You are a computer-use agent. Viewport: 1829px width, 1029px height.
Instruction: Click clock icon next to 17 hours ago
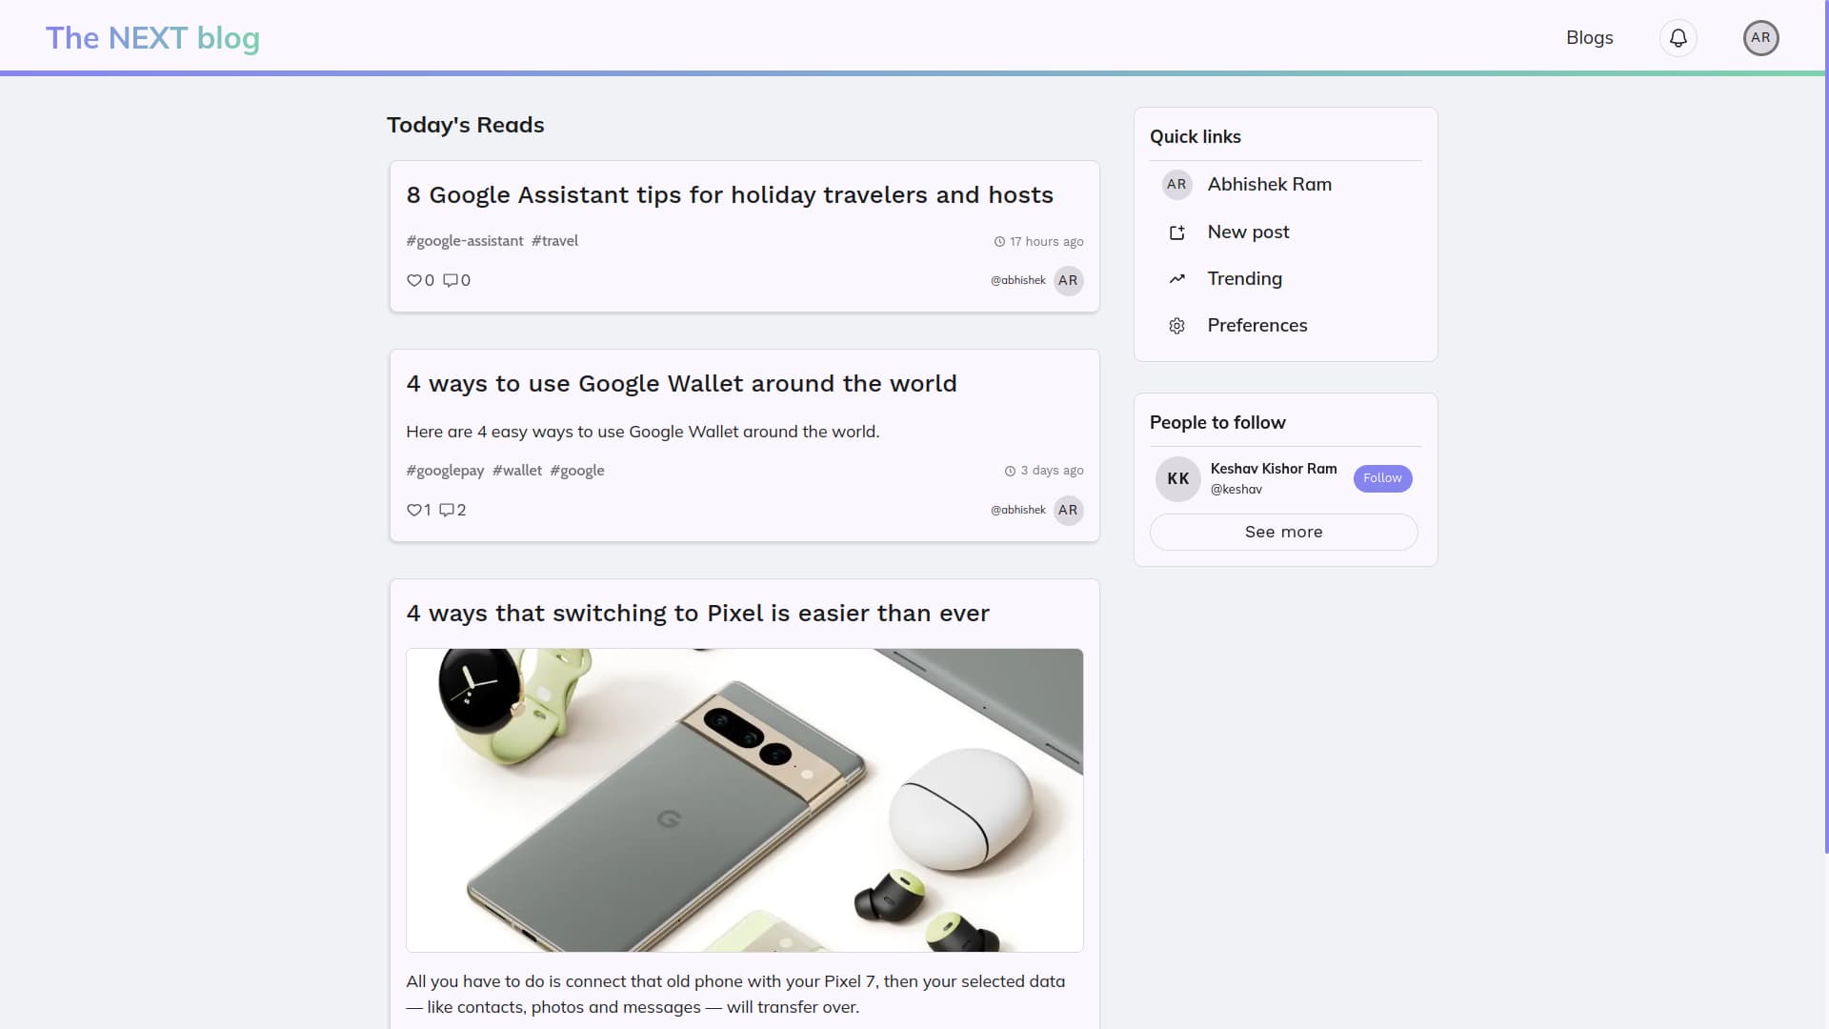tap(999, 242)
